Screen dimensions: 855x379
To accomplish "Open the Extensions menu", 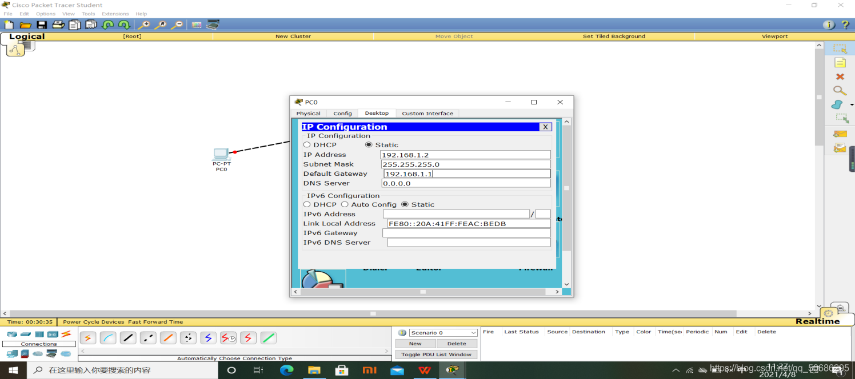I will click(115, 14).
